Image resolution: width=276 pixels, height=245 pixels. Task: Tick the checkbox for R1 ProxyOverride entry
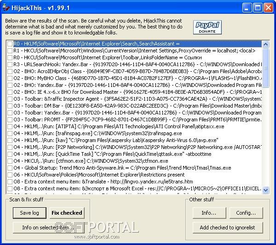10,51
